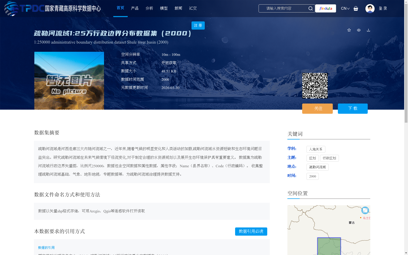Click the 空间位置 heading
The image size is (408, 255).
coord(298,193)
